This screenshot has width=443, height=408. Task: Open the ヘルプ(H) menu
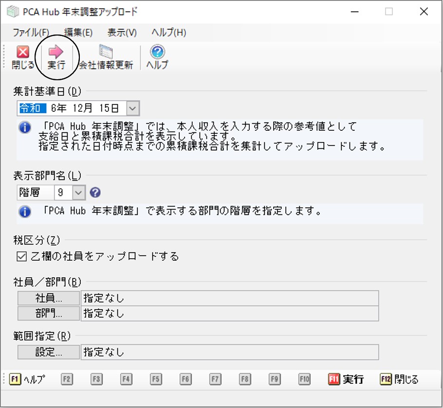click(168, 33)
